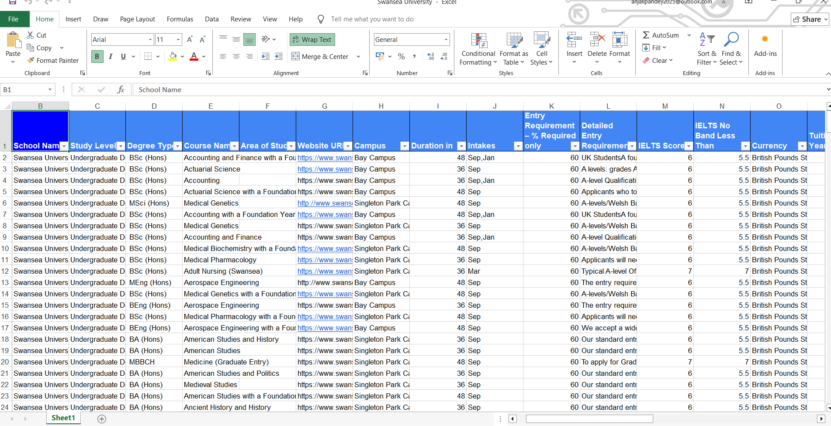
Task: Click the Tell me what you want search field
Action: [x=372, y=19]
